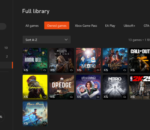The height and width of the screenshot is (130, 150).
Task: Click the cloud icon on Cyberpunk
Action: coord(45,97)
